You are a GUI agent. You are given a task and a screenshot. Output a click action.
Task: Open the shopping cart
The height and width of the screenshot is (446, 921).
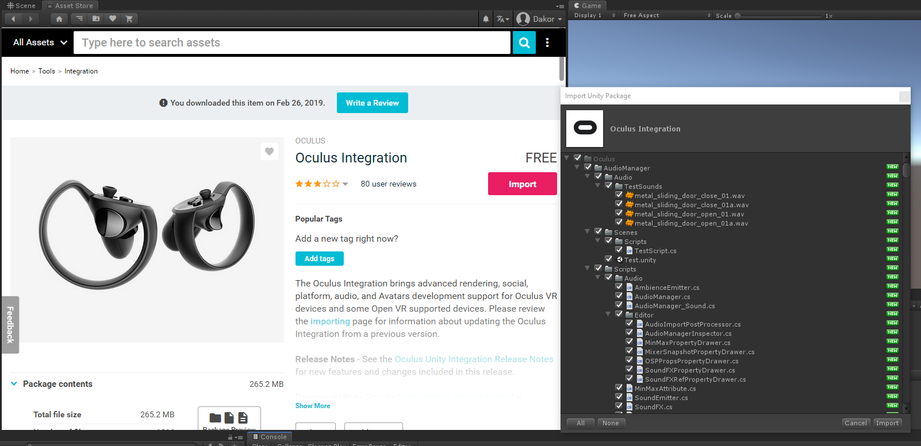129,19
